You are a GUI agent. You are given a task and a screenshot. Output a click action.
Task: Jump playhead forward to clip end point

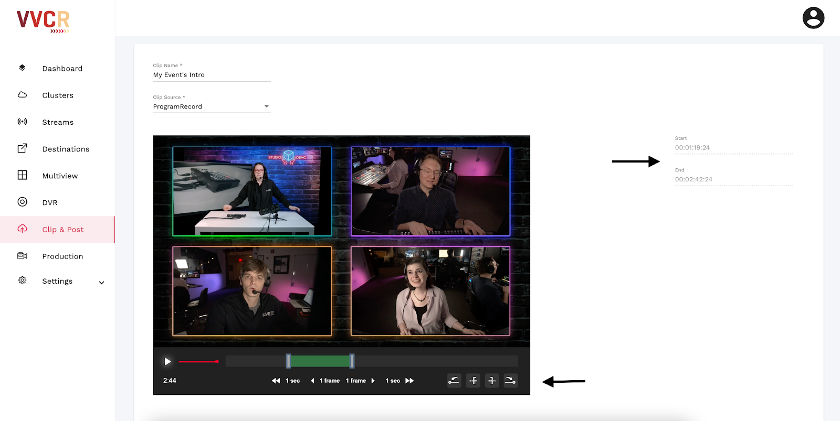tap(510, 381)
